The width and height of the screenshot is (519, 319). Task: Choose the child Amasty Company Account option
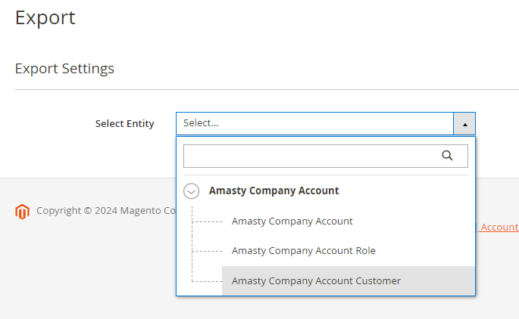point(292,221)
